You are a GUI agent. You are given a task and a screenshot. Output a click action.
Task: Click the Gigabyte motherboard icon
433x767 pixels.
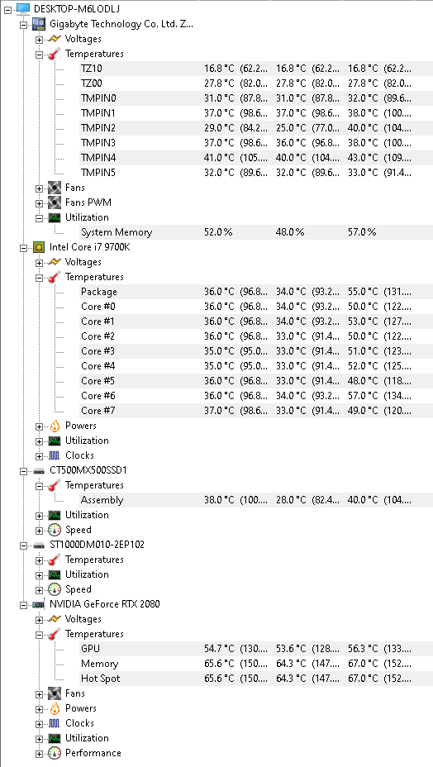40,23
